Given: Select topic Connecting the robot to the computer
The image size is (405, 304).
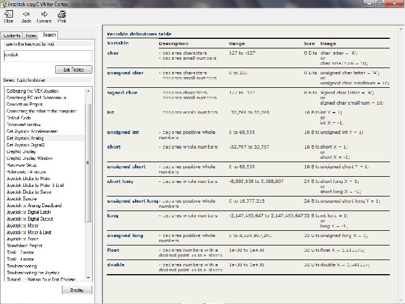Looking at the screenshot, I should [x=41, y=111].
